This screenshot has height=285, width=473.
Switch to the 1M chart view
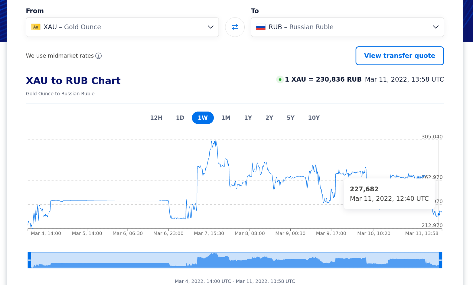[x=226, y=118]
